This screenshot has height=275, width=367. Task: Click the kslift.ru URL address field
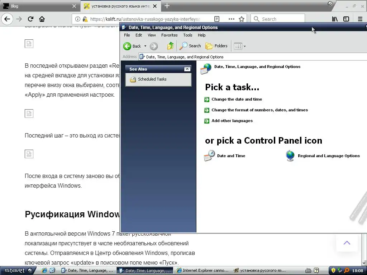pyautogui.click(x=145, y=19)
